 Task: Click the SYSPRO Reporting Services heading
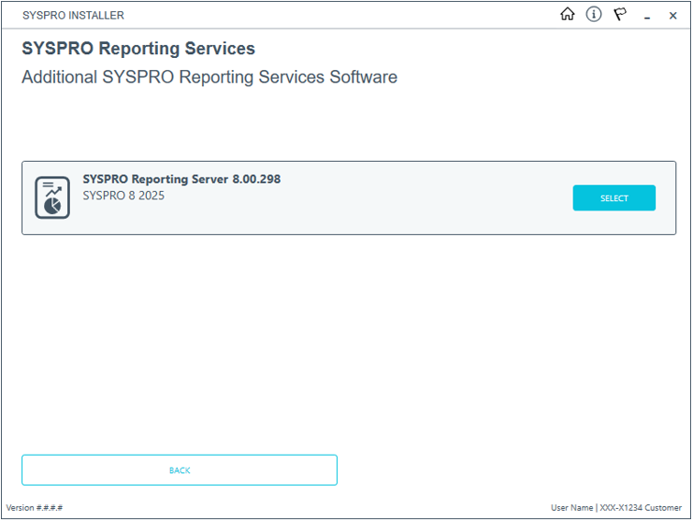(138, 49)
